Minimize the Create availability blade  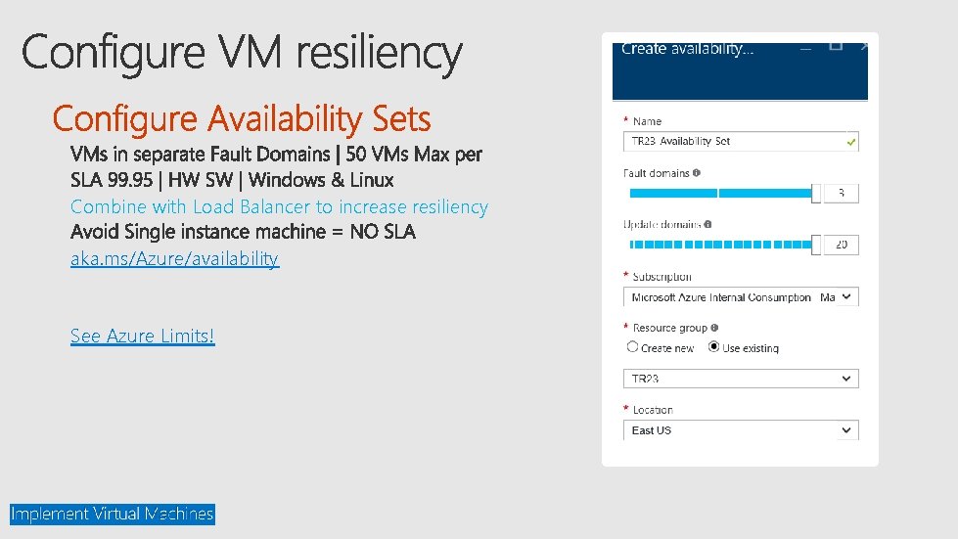click(806, 48)
